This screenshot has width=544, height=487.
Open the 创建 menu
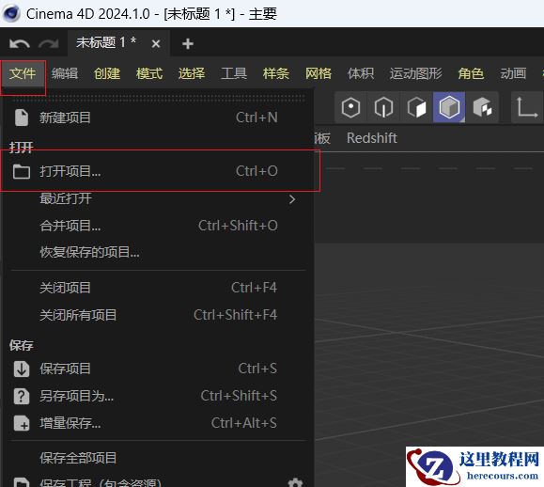tap(107, 73)
